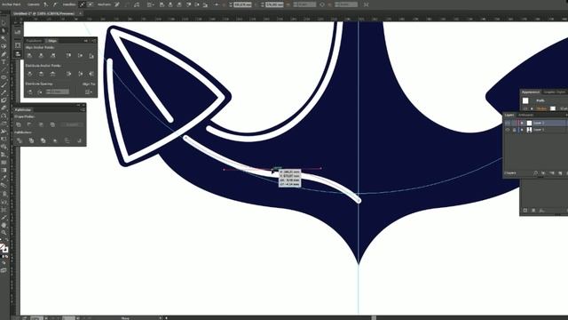Click the Merge pathfinder icon
The height and width of the screenshot is (320, 568).
click(43, 140)
